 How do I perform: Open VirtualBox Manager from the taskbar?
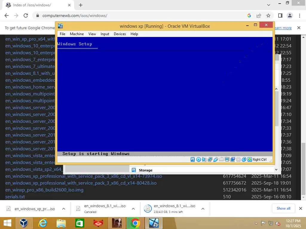[24, 223]
